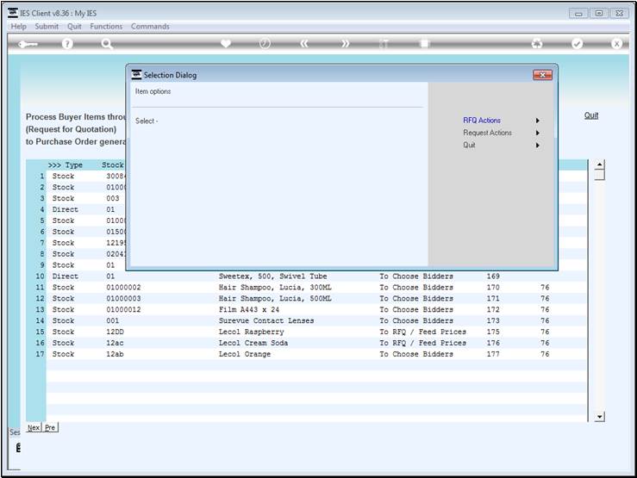Screen dimensions: 637x478
Task: Open the Submit menu
Action: pos(47,27)
